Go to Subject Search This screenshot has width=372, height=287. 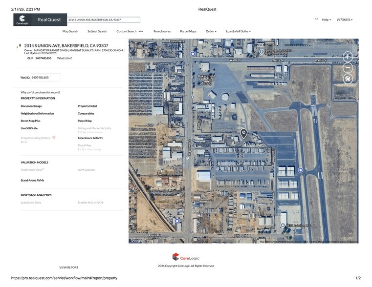coord(97,31)
